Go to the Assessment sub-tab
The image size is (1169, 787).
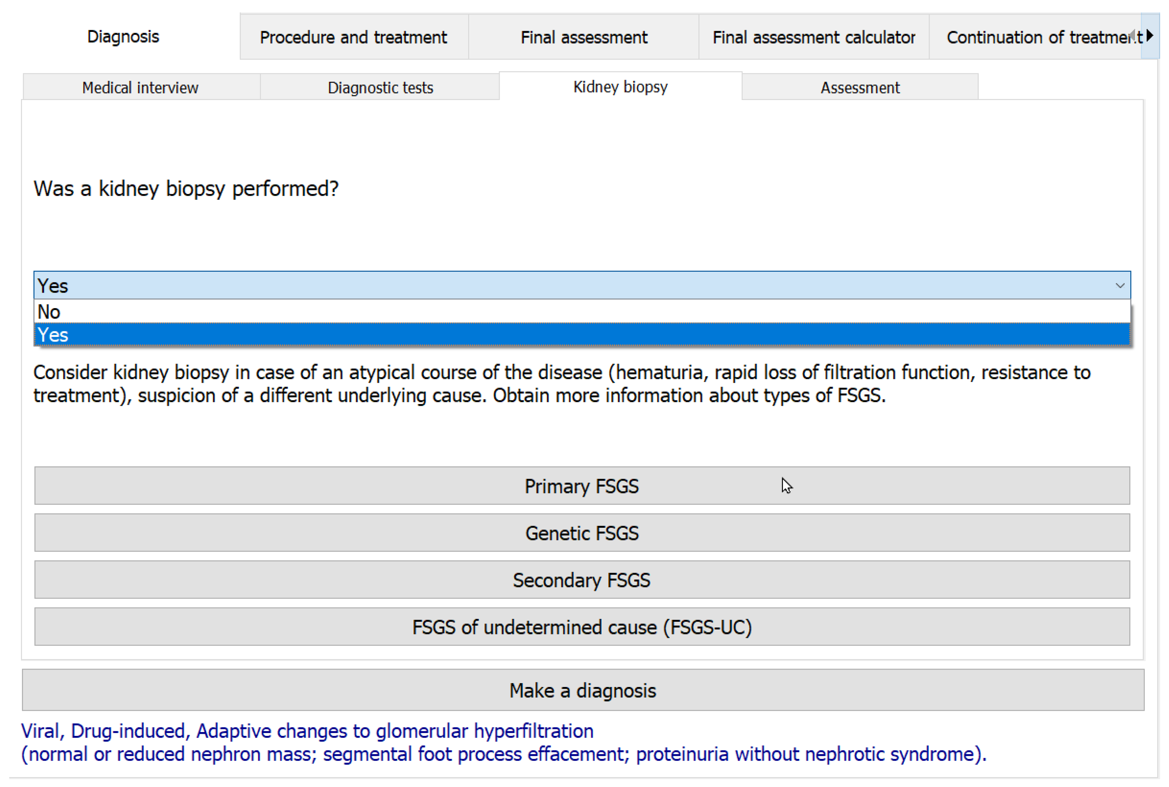coord(860,88)
